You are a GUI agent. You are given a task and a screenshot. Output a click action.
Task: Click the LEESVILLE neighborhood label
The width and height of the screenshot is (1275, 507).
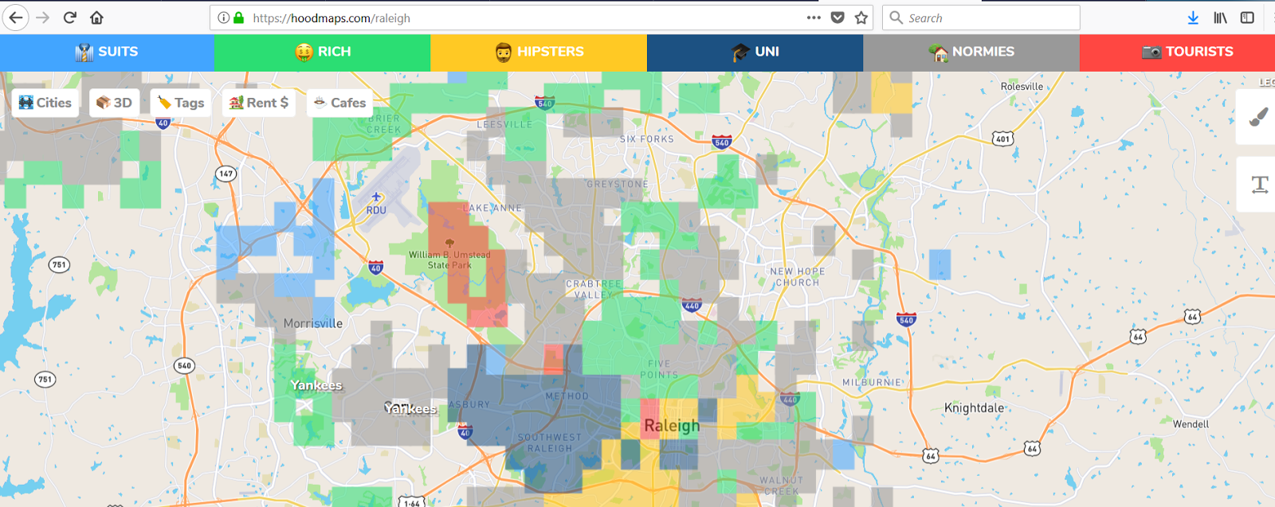(x=504, y=125)
